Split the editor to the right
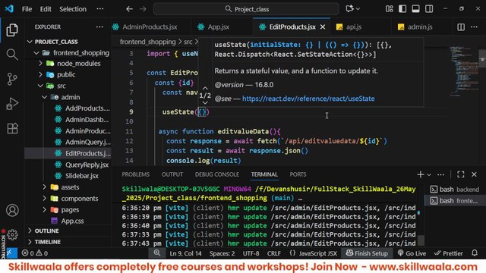The width and height of the screenshot is (486, 273). click(x=461, y=27)
